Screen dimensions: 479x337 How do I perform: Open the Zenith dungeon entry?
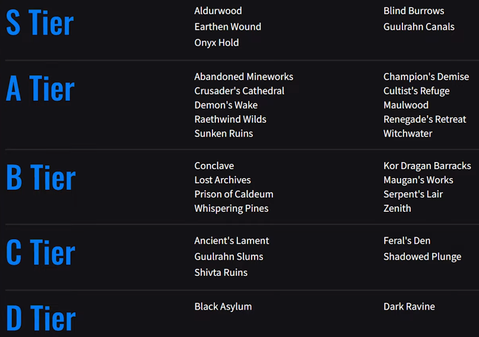pos(397,208)
